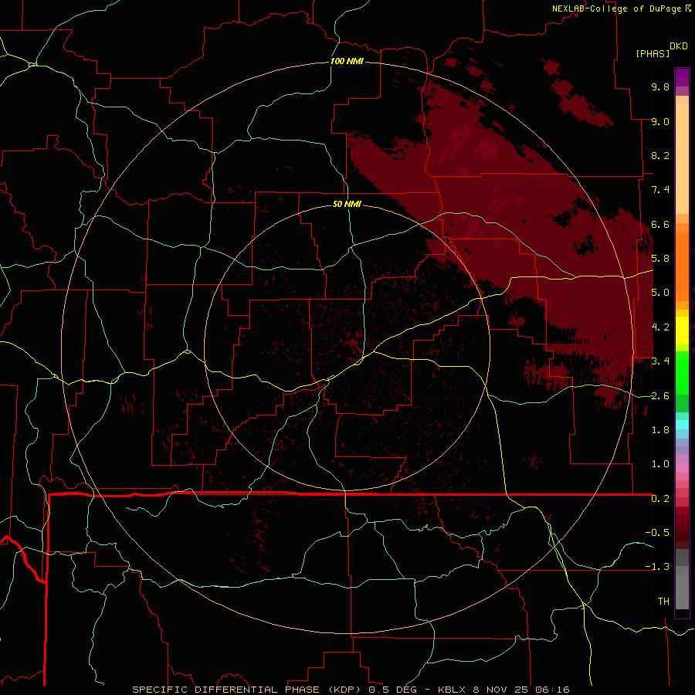Click the orange band in the color bar
The height and width of the screenshot is (695, 695).
682,266
